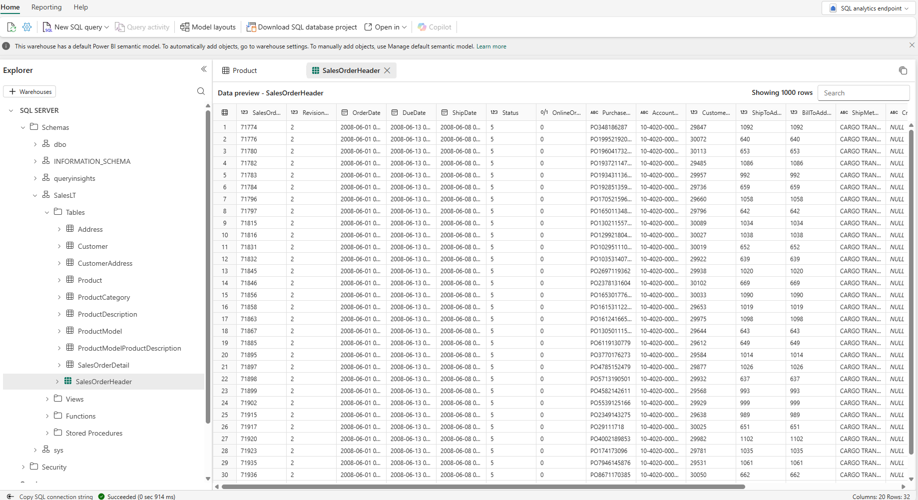Expand the dbo schema
The height and width of the screenshot is (500, 918).
pos(35,144)
